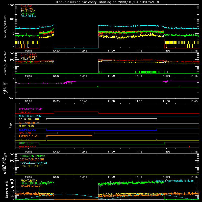Select the orange 6-12 keV legend label
This screenshot has height=202, width=202.
pyautogui.click(x=27, y=9)
